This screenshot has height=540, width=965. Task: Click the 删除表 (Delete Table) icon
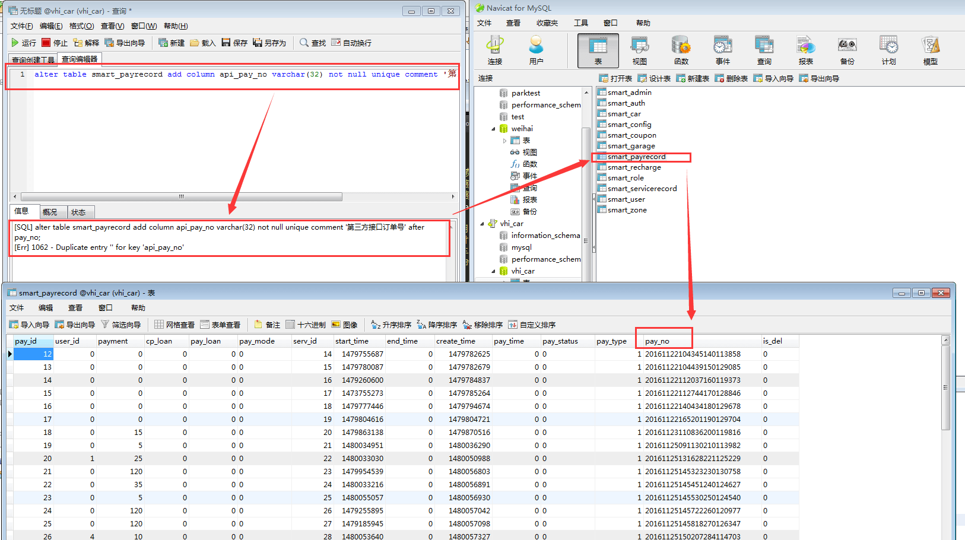point(731,78)
